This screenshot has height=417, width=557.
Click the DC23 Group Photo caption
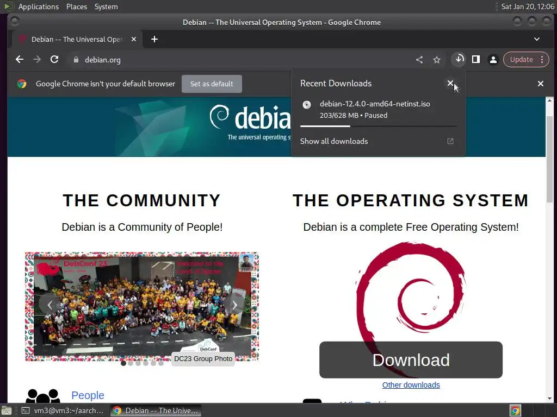[x=203, y=359]
